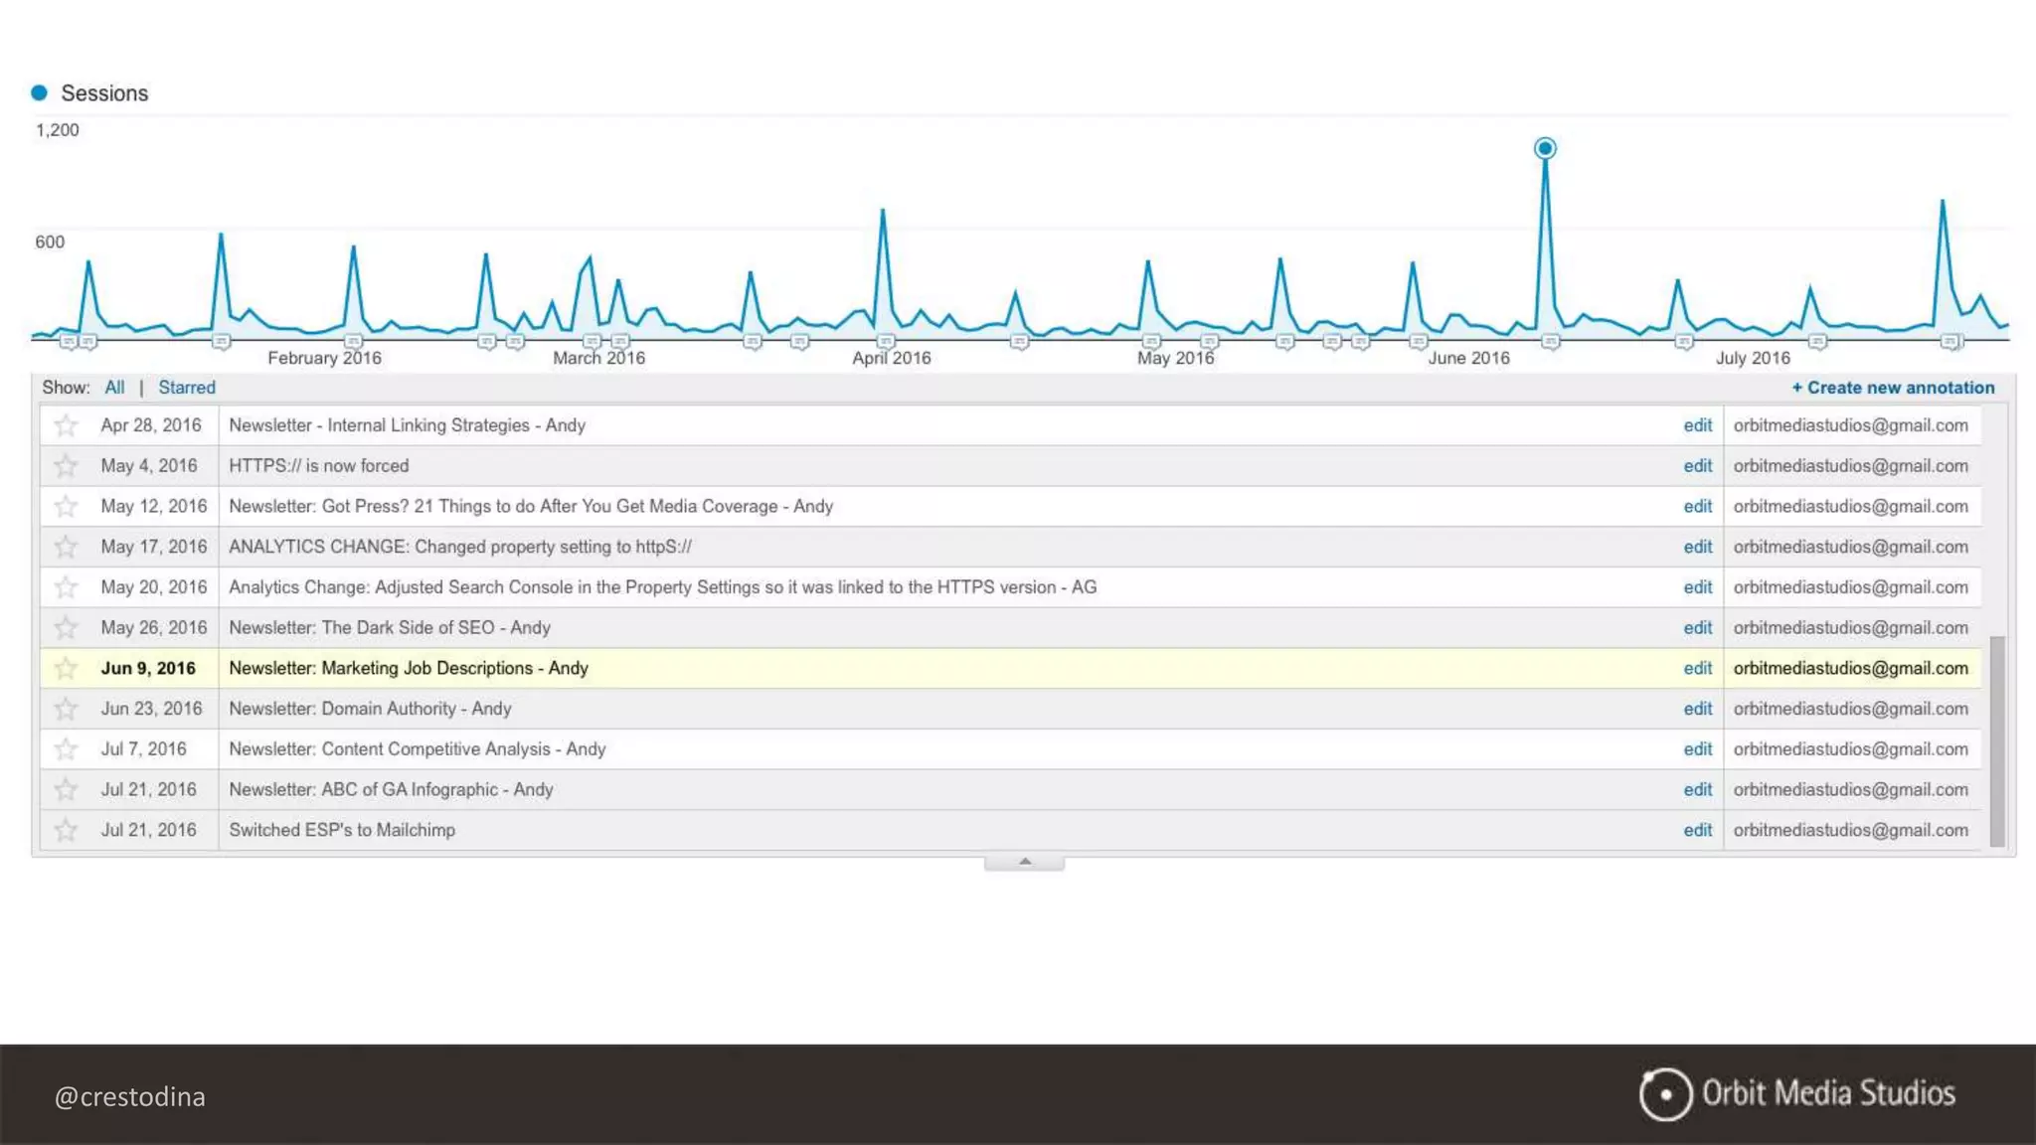
Task: Edit the Switched ESP's to Mailchimp annotation
Action: click(x=1697, y=830)
